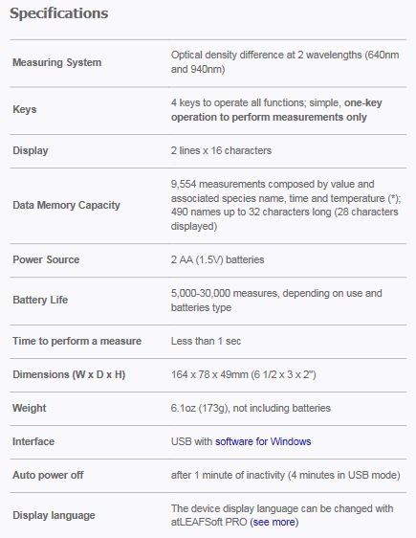Image resolution: width=416 pixels, height=538 pixels.
Task: Click the '2 AA (1.5V) batteries' text
Action: 218,259
